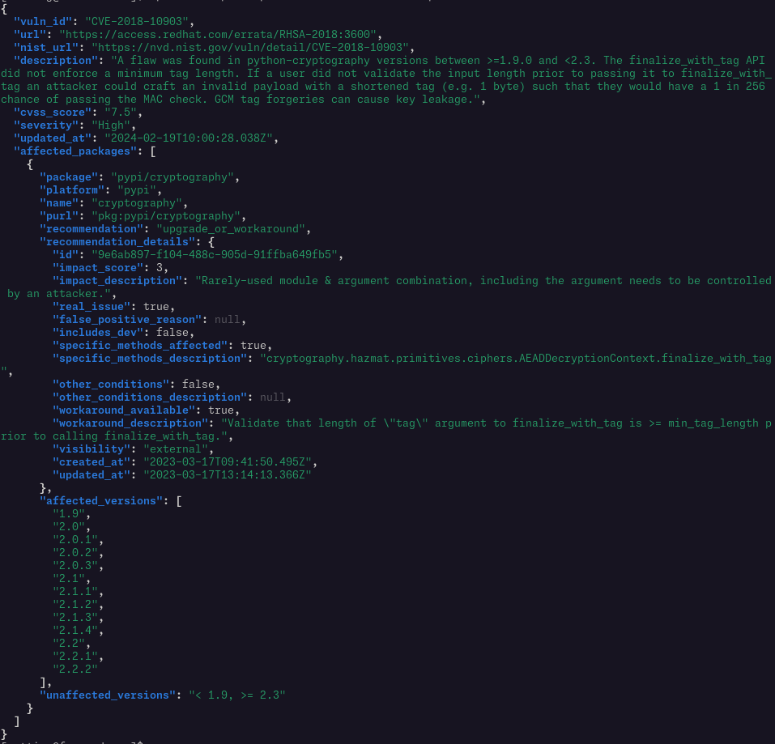Click the real_issue key

coord(92,306)
